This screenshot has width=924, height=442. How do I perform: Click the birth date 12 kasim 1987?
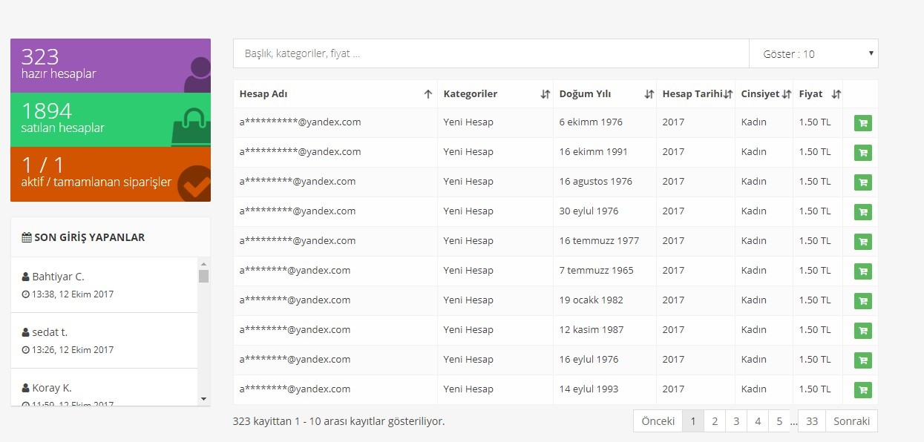[592, 330]
